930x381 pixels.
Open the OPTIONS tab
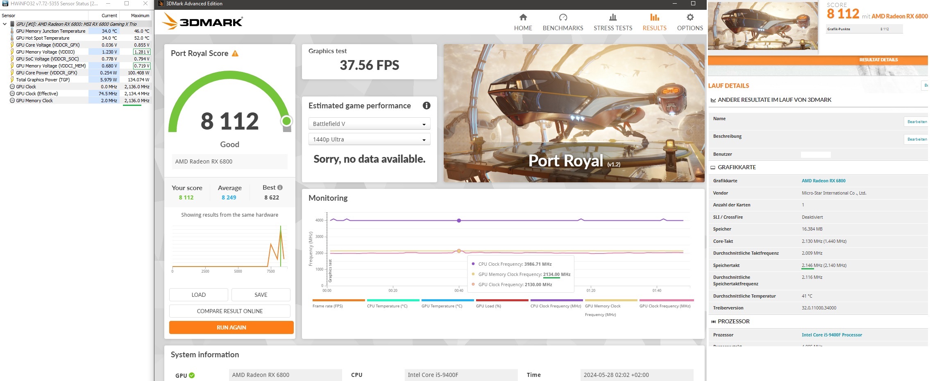690,22
